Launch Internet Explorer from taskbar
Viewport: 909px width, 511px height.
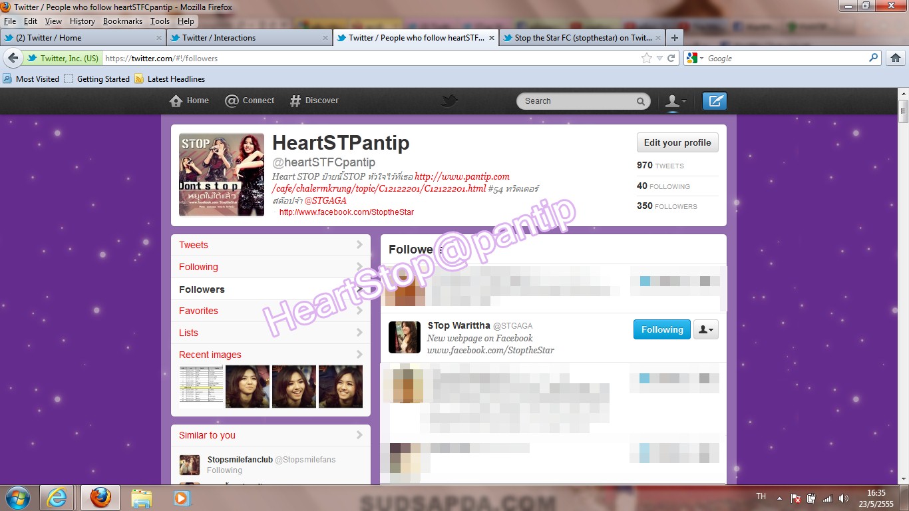(57, 498)
